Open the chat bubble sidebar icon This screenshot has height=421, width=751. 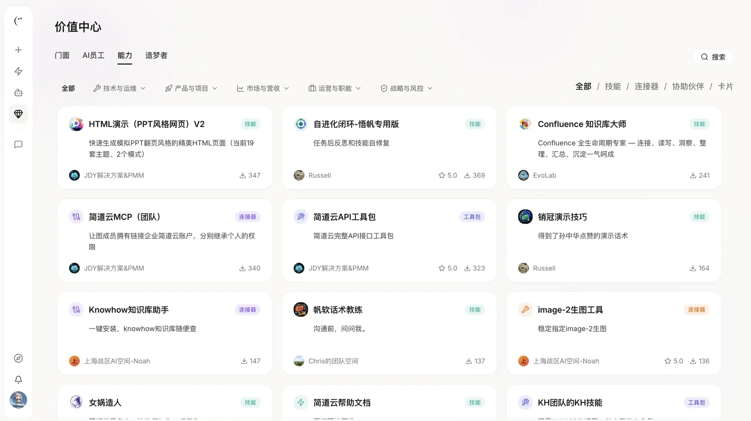18,144
